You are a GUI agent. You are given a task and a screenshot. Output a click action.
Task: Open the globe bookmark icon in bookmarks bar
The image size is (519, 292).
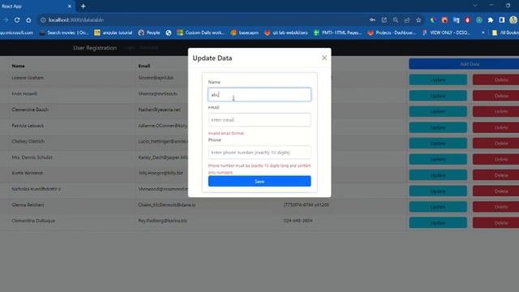click(x=169, y=32)
